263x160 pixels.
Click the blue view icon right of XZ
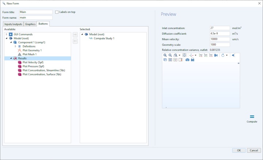pyautogui.click(x=216, y=55)
